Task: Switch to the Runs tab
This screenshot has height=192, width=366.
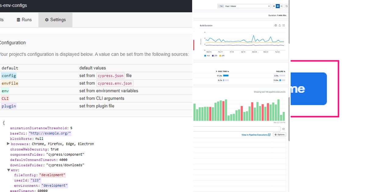Action: click(24, 20)
